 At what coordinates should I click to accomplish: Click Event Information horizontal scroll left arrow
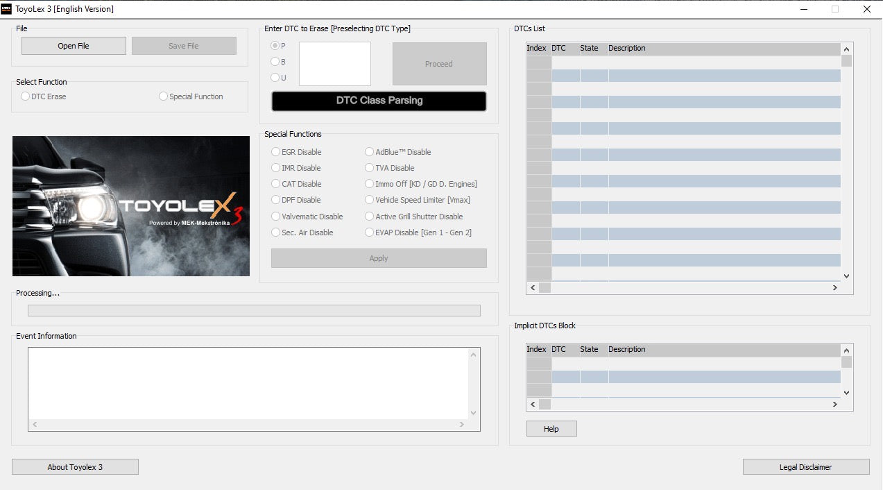[x=35, y=425]
